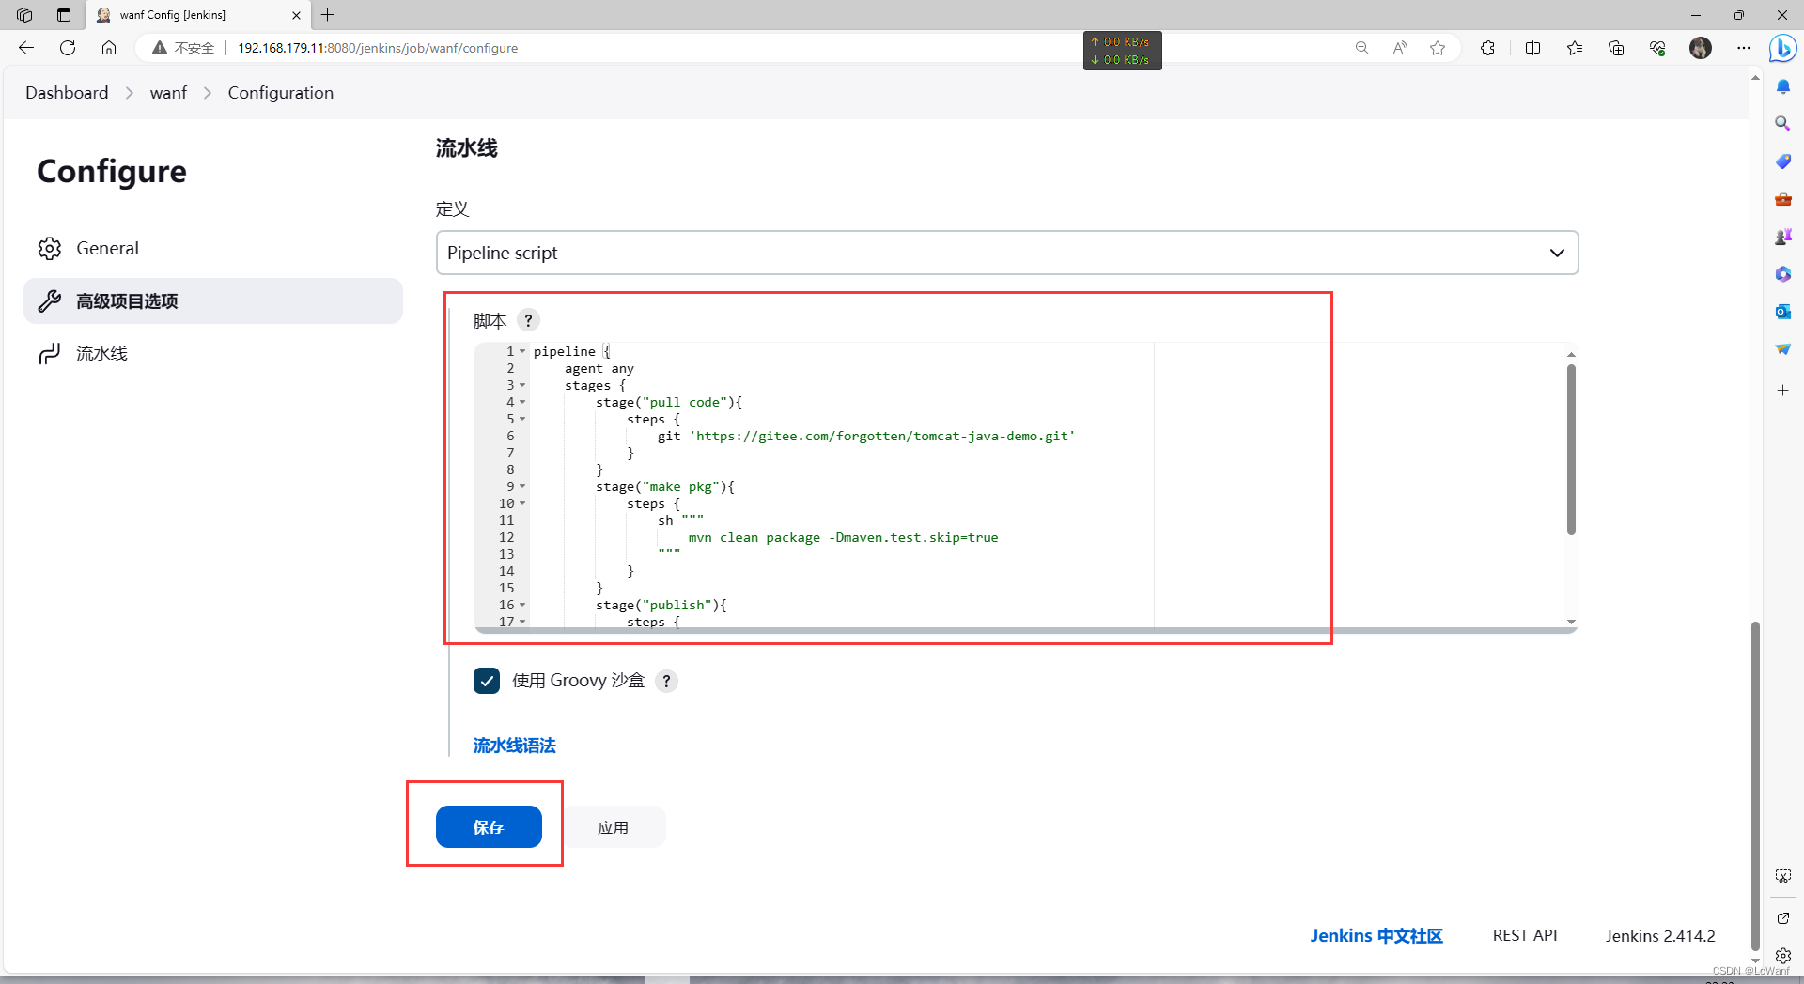Open sidebar shopping tag icon
Image resolution: width=1804 pixels, height=984 pixels.
1782,161
